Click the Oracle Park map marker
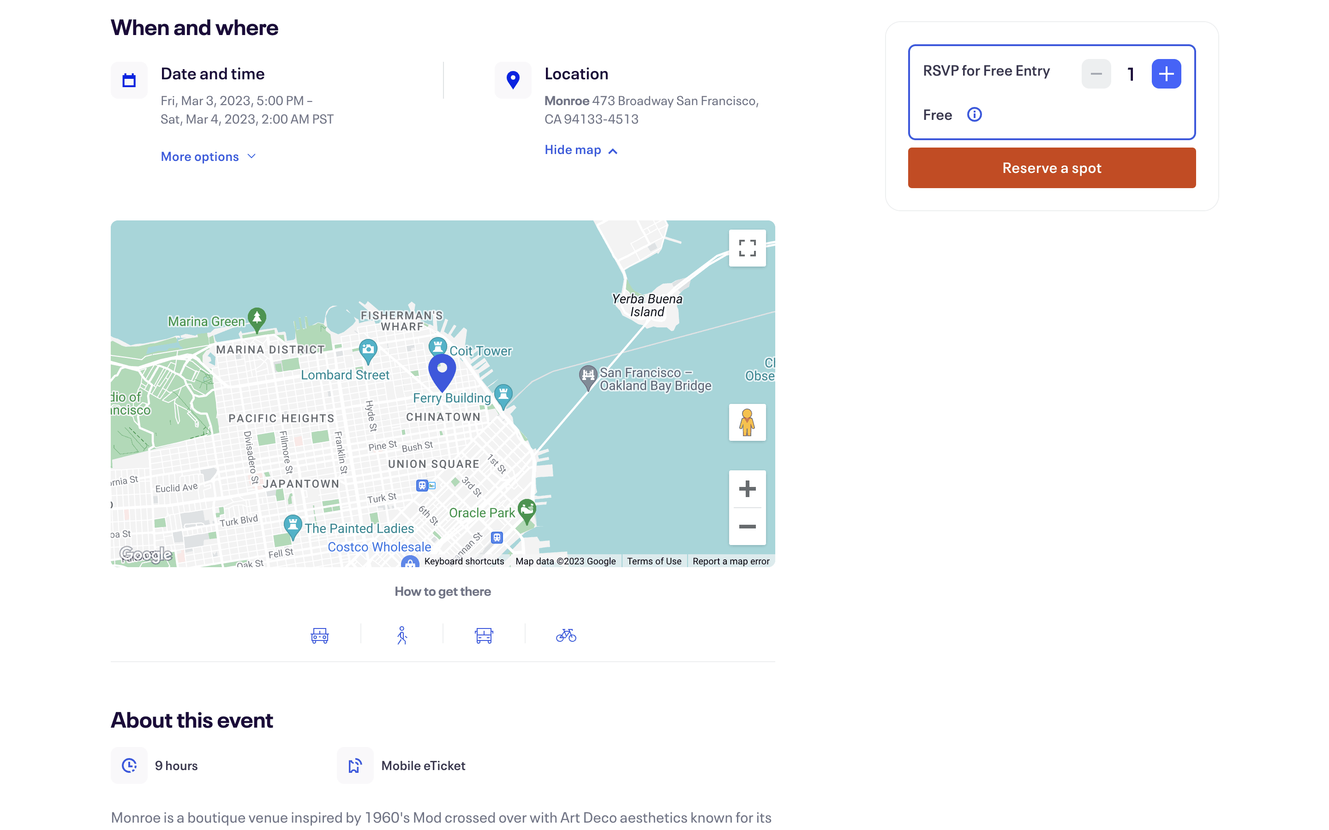 pyautogui.click(x=527, y=511)
